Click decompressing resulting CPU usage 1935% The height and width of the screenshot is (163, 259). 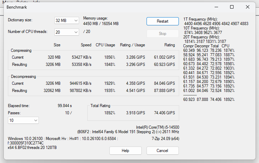pyautogui.click(x=109, y=91)
